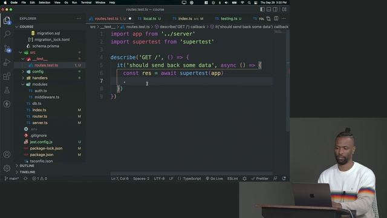
Task: Open the Selection menu
Action: click(44, 2)
